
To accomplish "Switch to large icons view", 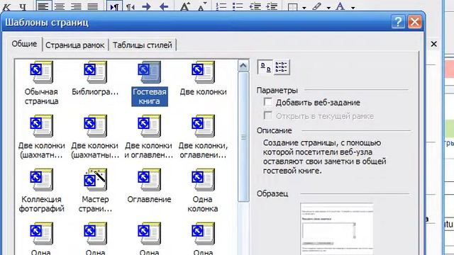I will [265, 67].
